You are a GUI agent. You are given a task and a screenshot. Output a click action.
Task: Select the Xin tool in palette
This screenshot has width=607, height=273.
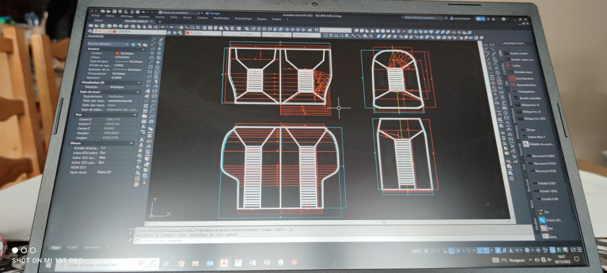[x=546, y=212]
